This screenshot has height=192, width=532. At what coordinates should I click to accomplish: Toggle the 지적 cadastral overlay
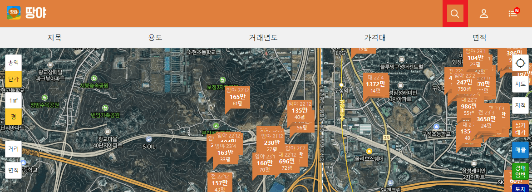click(x=520, y=105)
